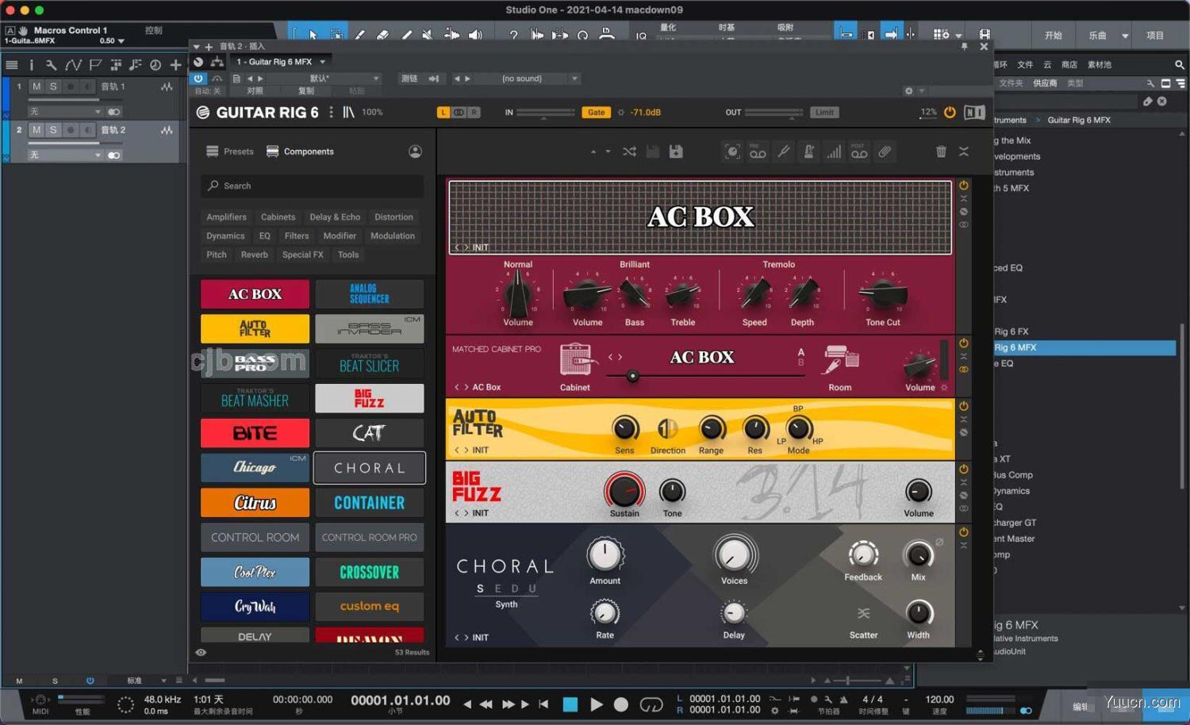The width and height of the screenshot is (1190, 725).
Task: Toggle the pre tape deck icon
Action: 758,152
